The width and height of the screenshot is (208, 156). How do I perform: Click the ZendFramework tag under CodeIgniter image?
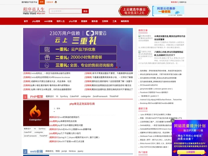[x=30, y=136]
